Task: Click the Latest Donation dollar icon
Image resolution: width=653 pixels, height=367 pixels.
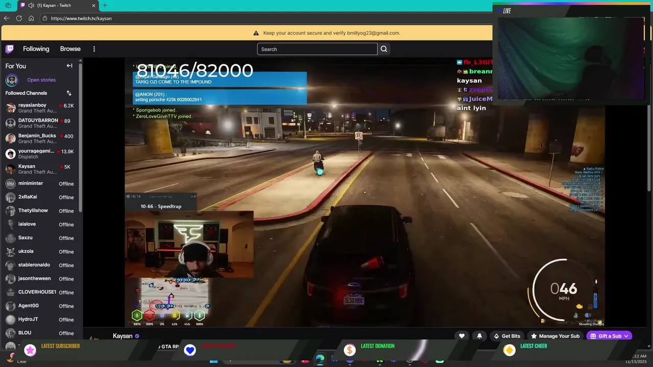Action: 349,350
